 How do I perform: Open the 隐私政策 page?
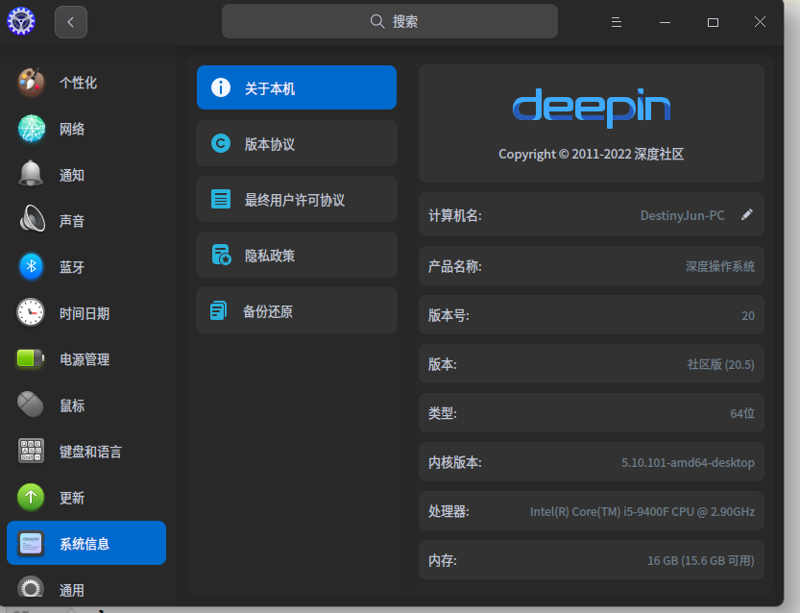(296, 256)
